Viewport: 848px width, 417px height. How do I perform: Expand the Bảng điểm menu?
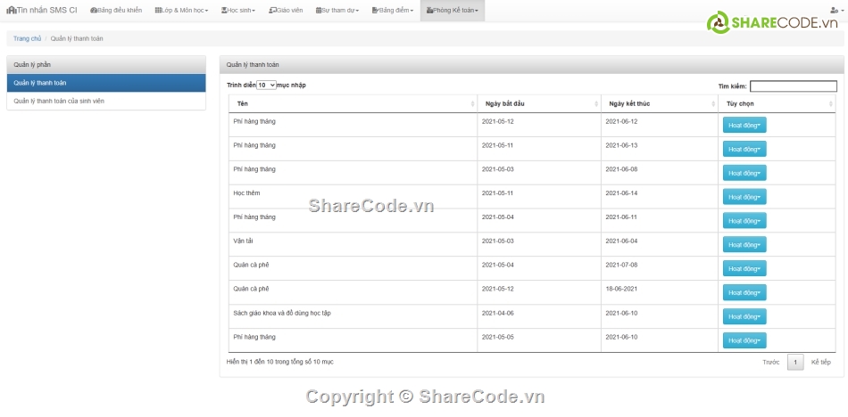pyautogui.click(x=392, y=11)
